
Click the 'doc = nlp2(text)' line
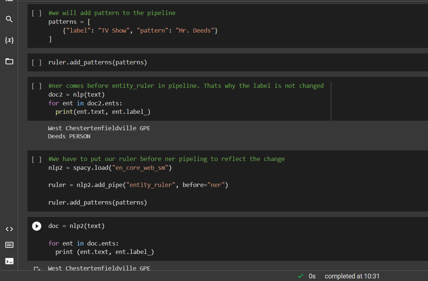coord(76,226)
